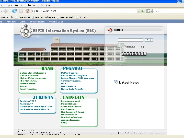Open the Preface navigation tab
The height and width of the screenshot is (138, 184).
click(11, 21)
